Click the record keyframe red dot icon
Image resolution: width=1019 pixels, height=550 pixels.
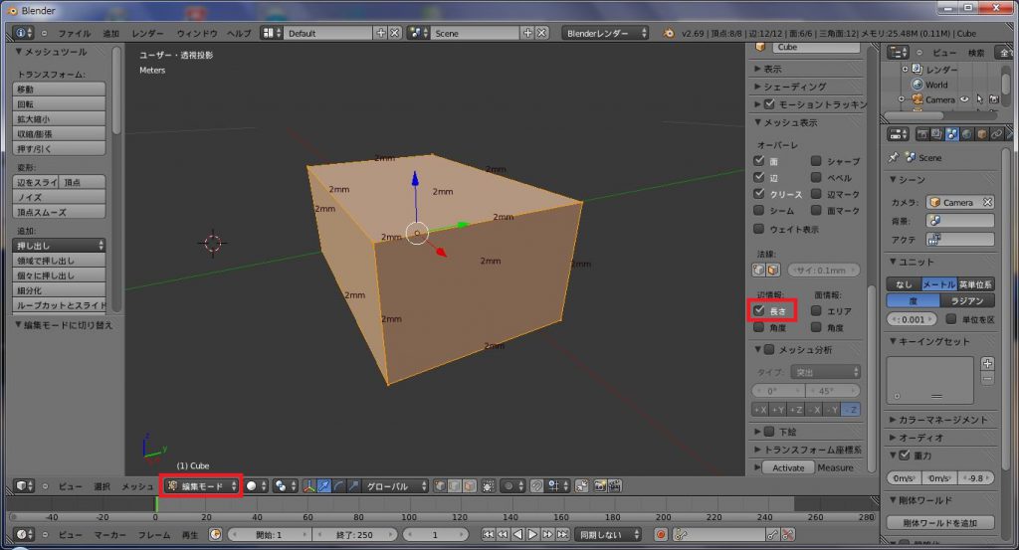(x=661, y=534)
